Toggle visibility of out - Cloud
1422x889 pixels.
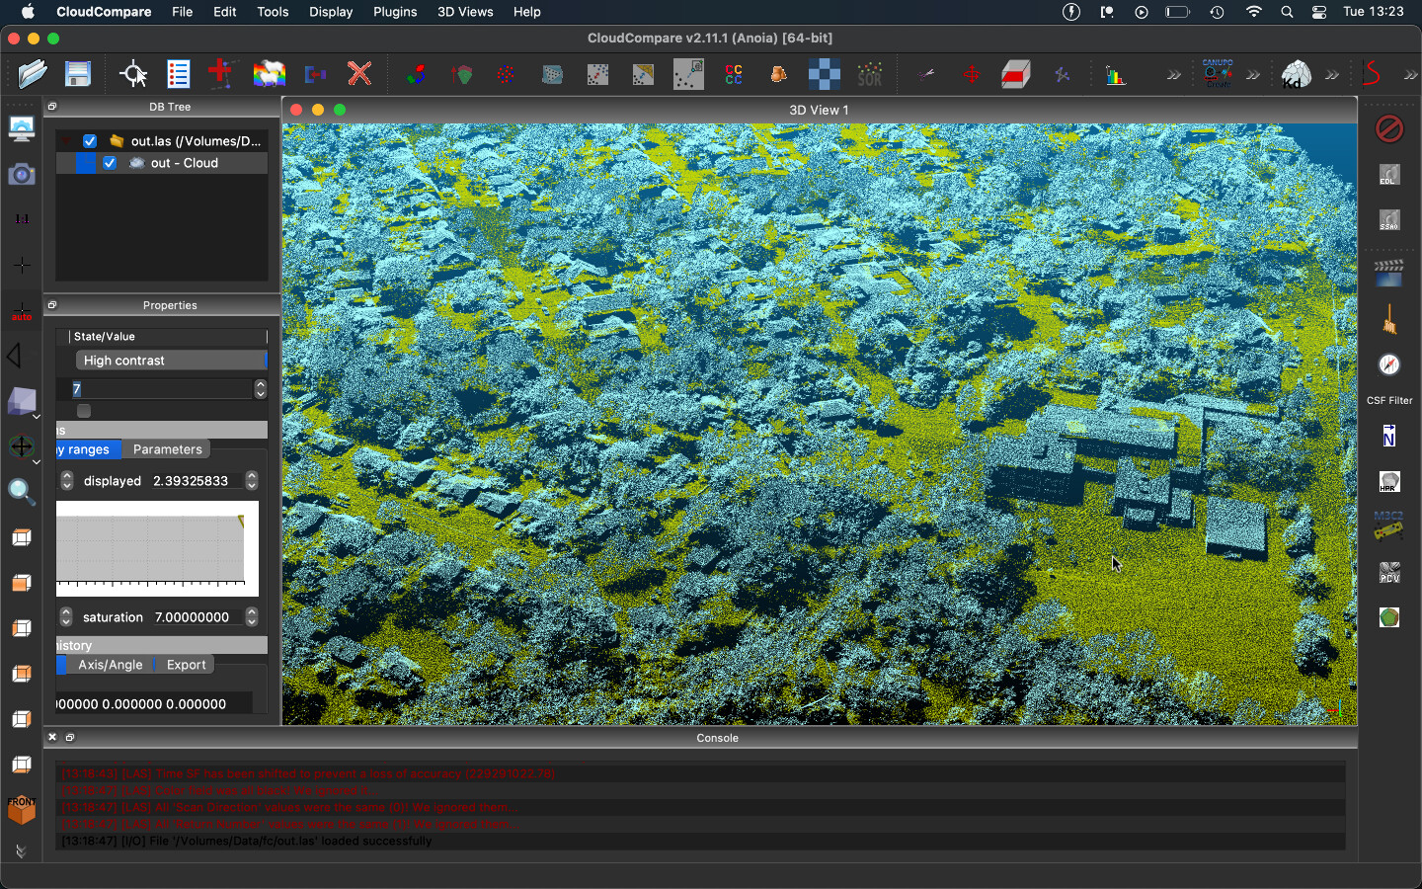(110, 163)
